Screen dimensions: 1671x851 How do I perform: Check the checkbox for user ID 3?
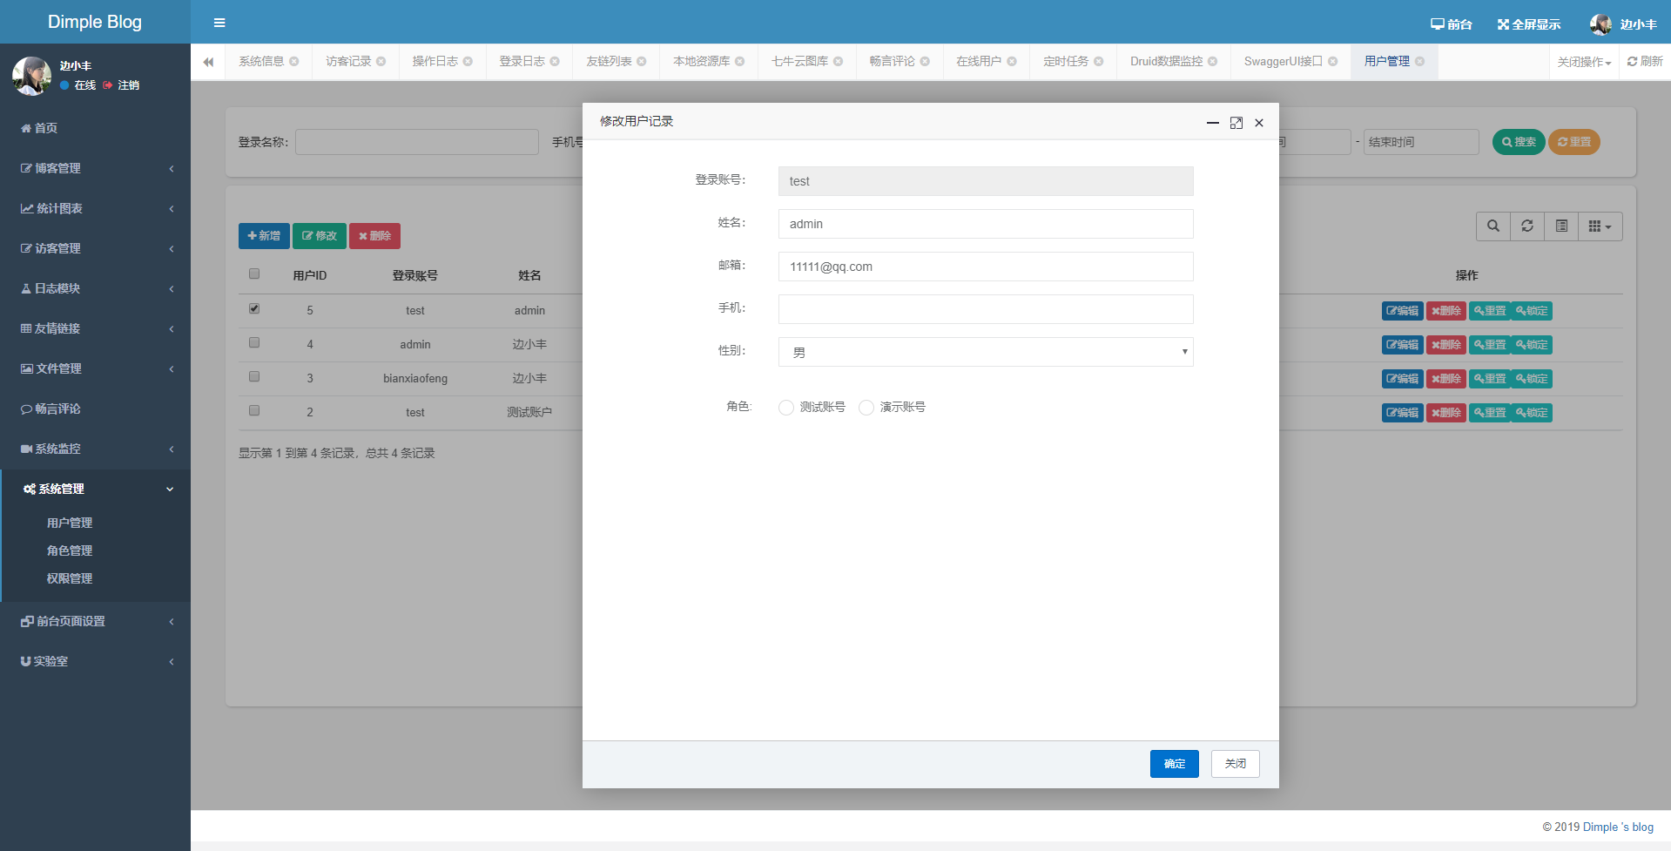click(x=254, y=376)
